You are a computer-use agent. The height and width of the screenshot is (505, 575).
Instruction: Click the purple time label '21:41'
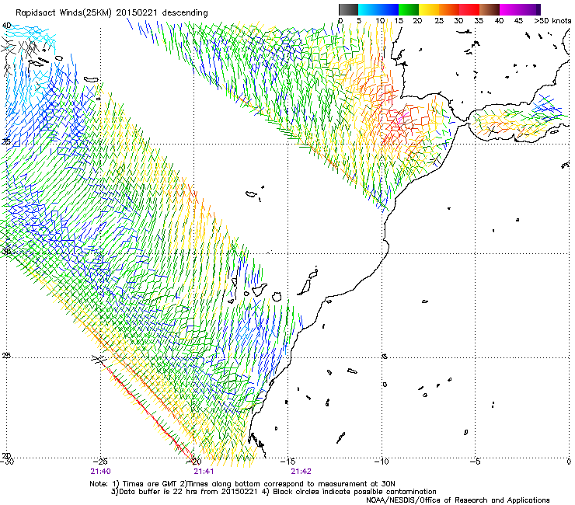tap(204, 472)
